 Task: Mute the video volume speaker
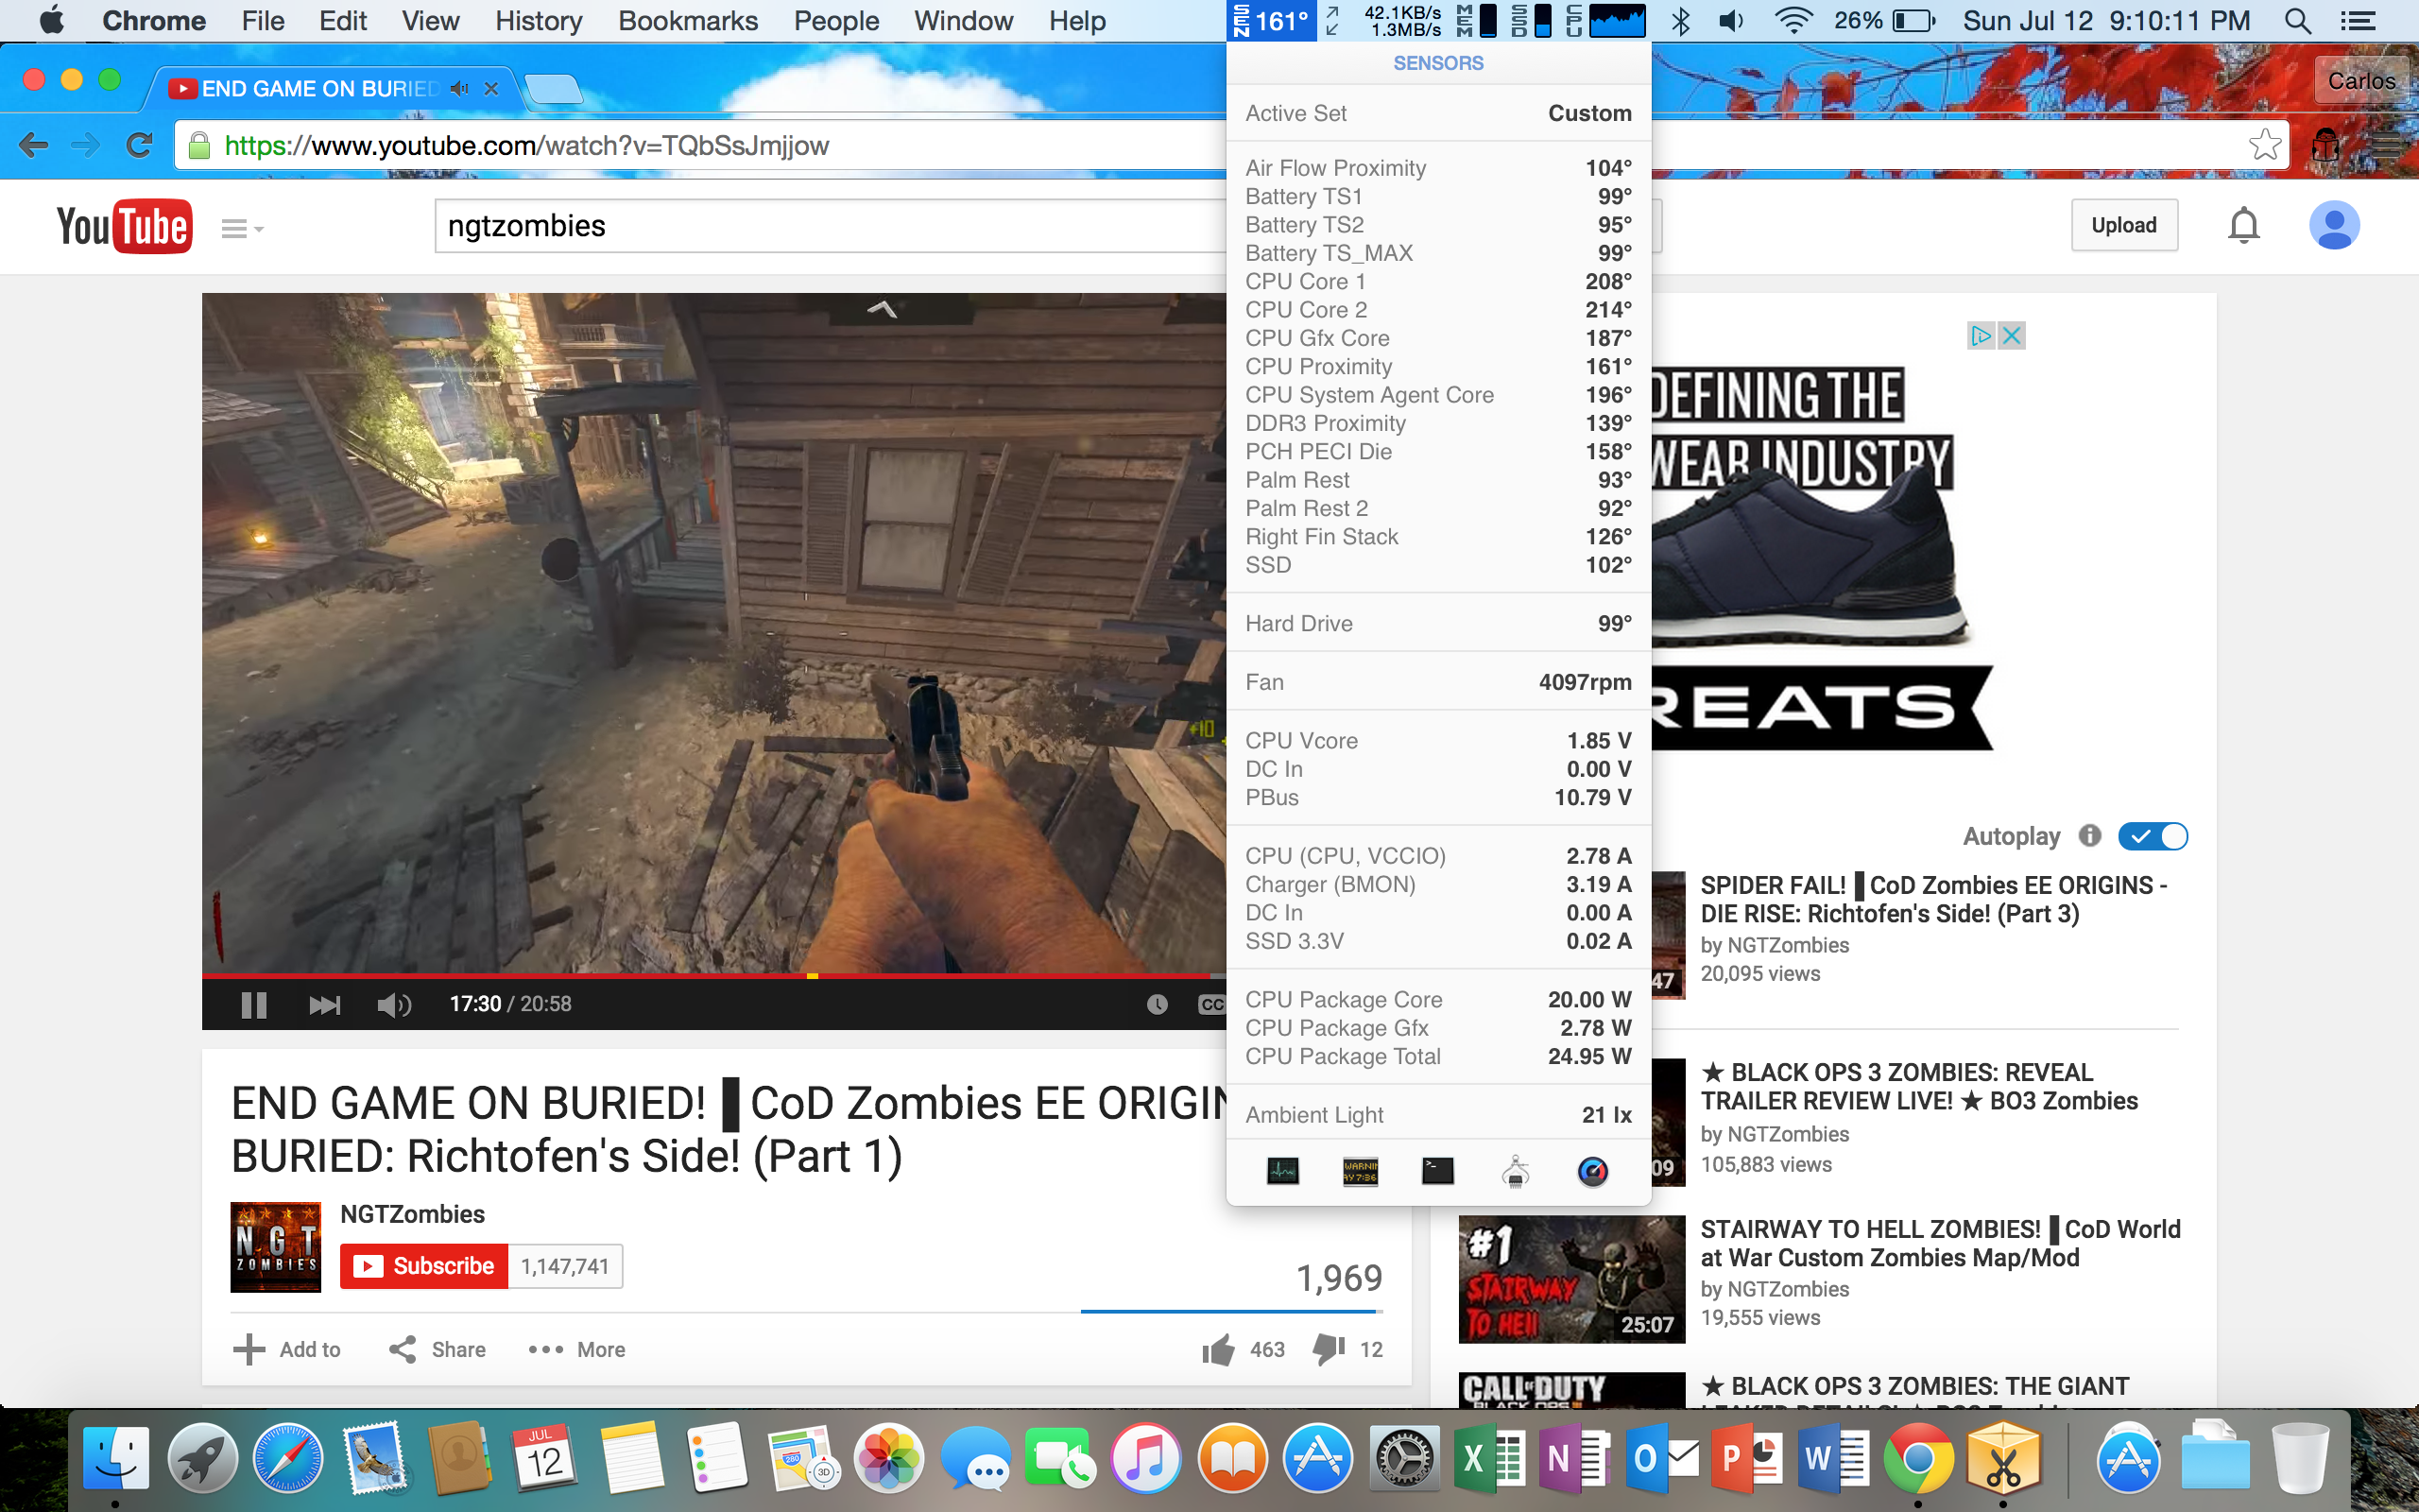pos(394,1004)
